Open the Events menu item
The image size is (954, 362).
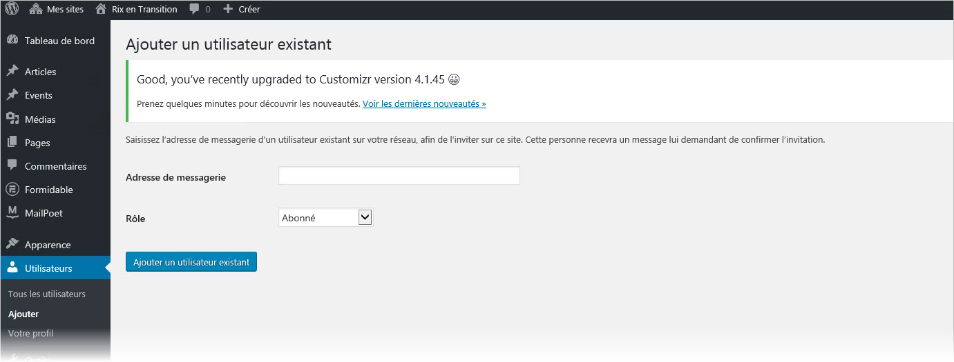(38, 95)
